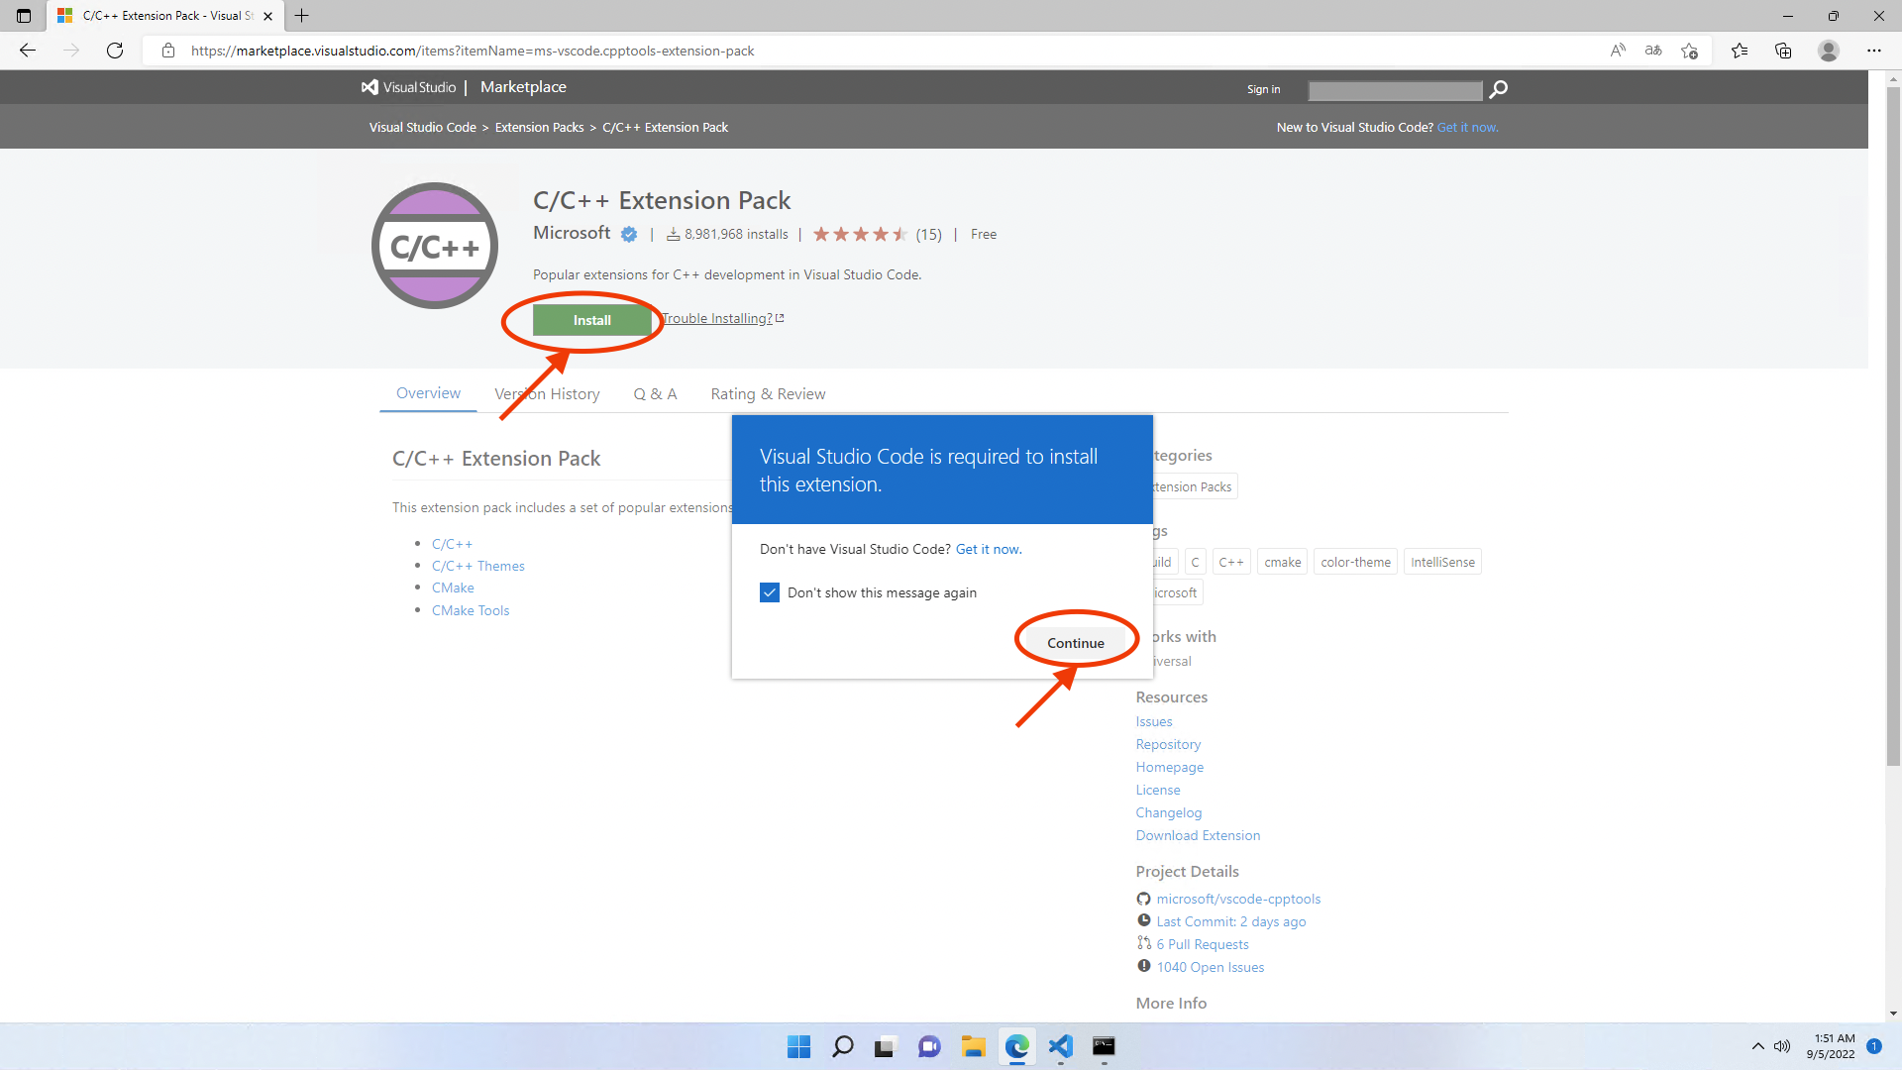Click the Visual Studio Code taskbar icon
Viewport: 1902px width, 1070px height.
pyautogui.click(x=1061, y=1046)
